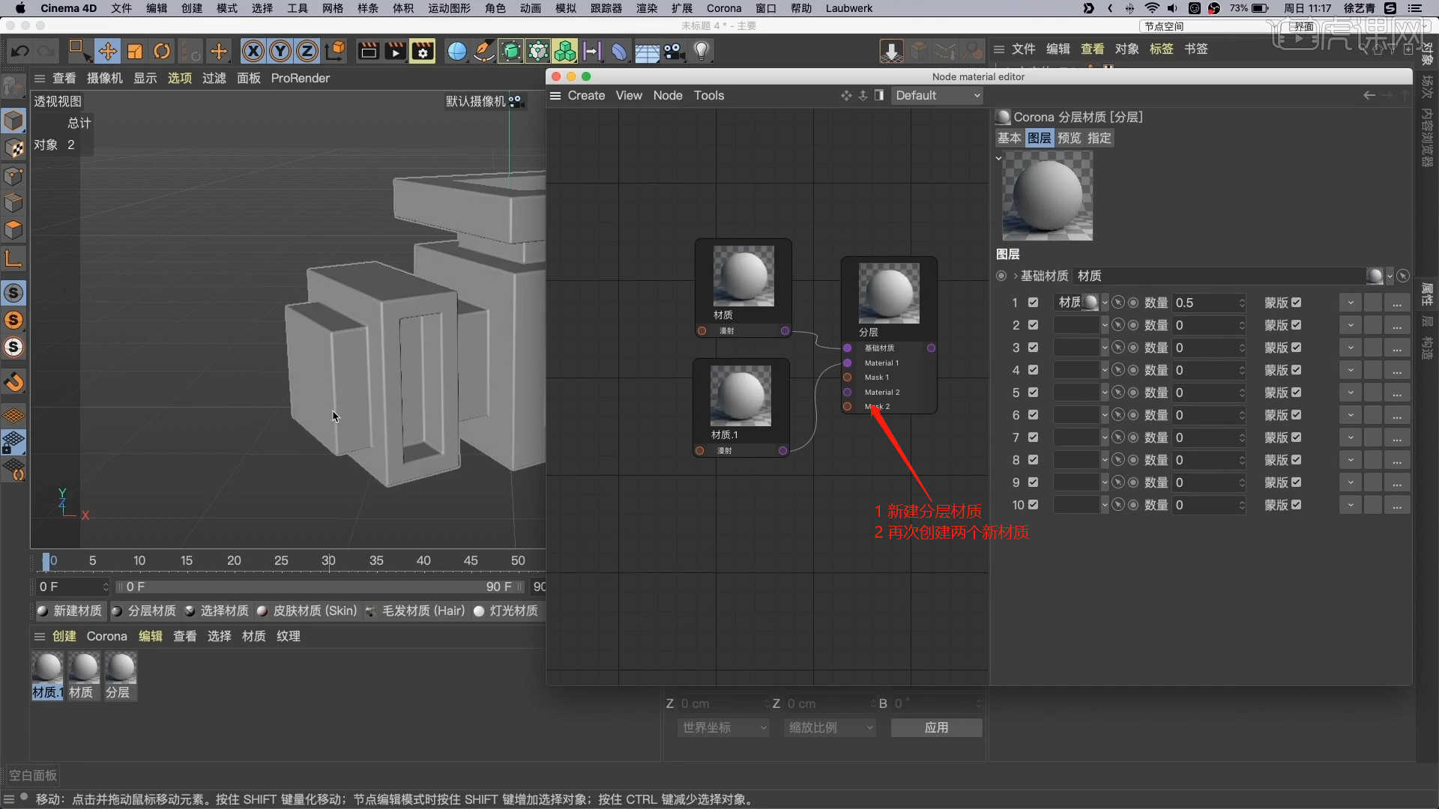The height and width of the screenshot is (809, 1439).
Task: Click frame 25 on the timeline ruler
Action: coord(281,560)
